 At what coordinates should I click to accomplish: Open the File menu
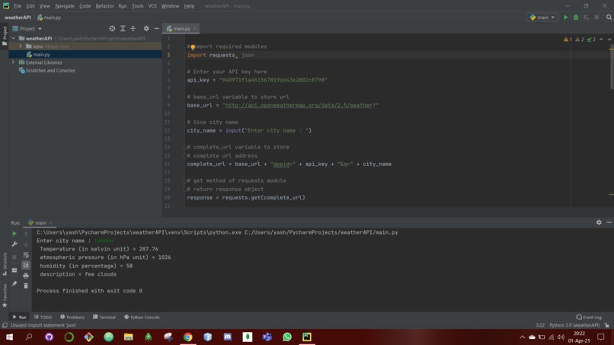[18, 6]
